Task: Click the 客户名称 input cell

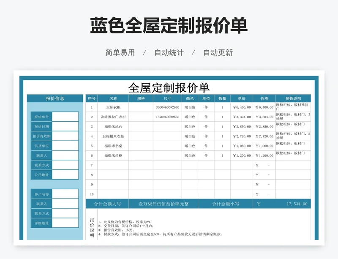Action: click(65, 194)
